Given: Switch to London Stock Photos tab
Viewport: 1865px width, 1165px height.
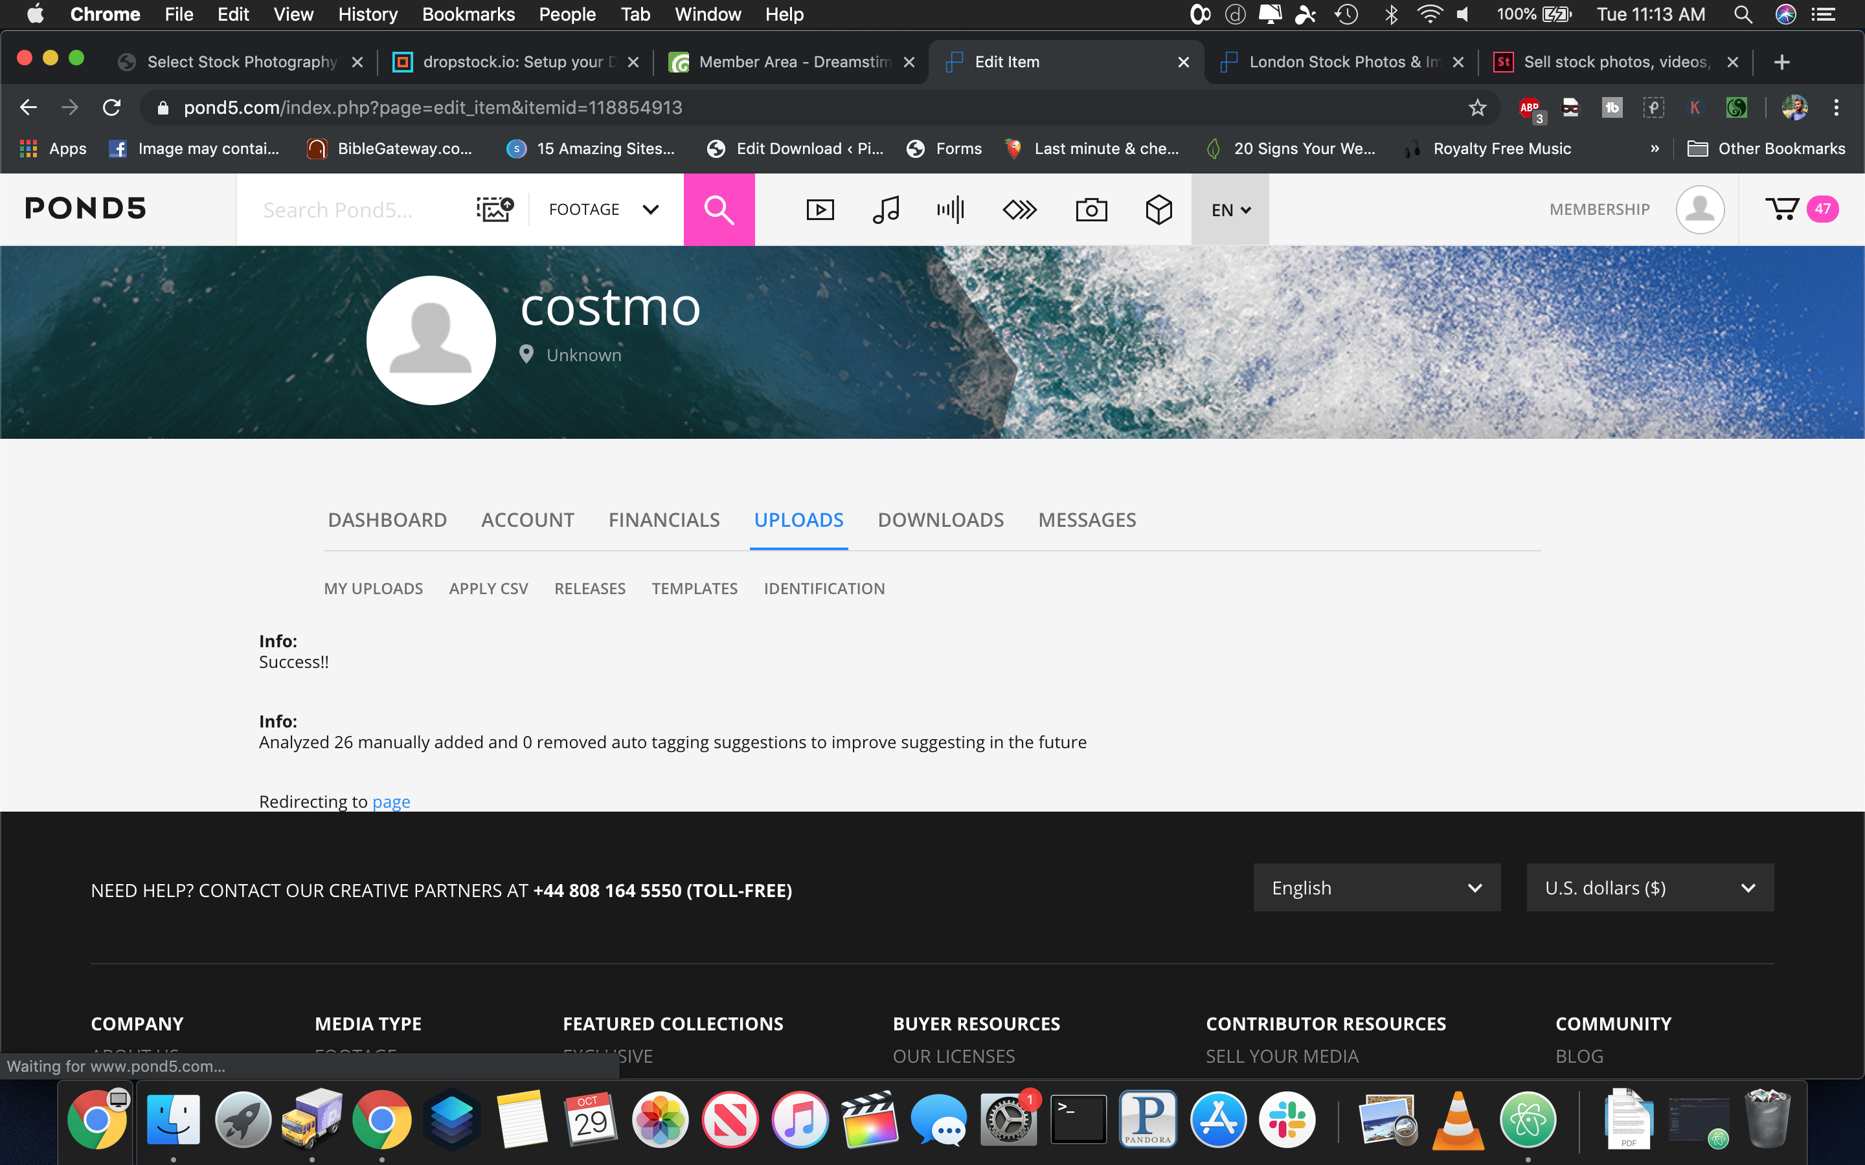Looking at the screenshot, I should (1342, 62).
